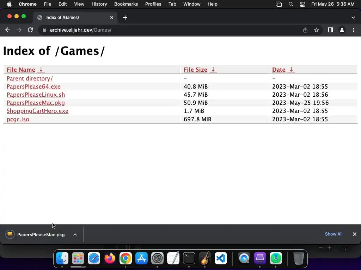The width and height of the screenshot is (361, 270).
Task: Bookmark this page with the star
Action: [x=317, y=30]
